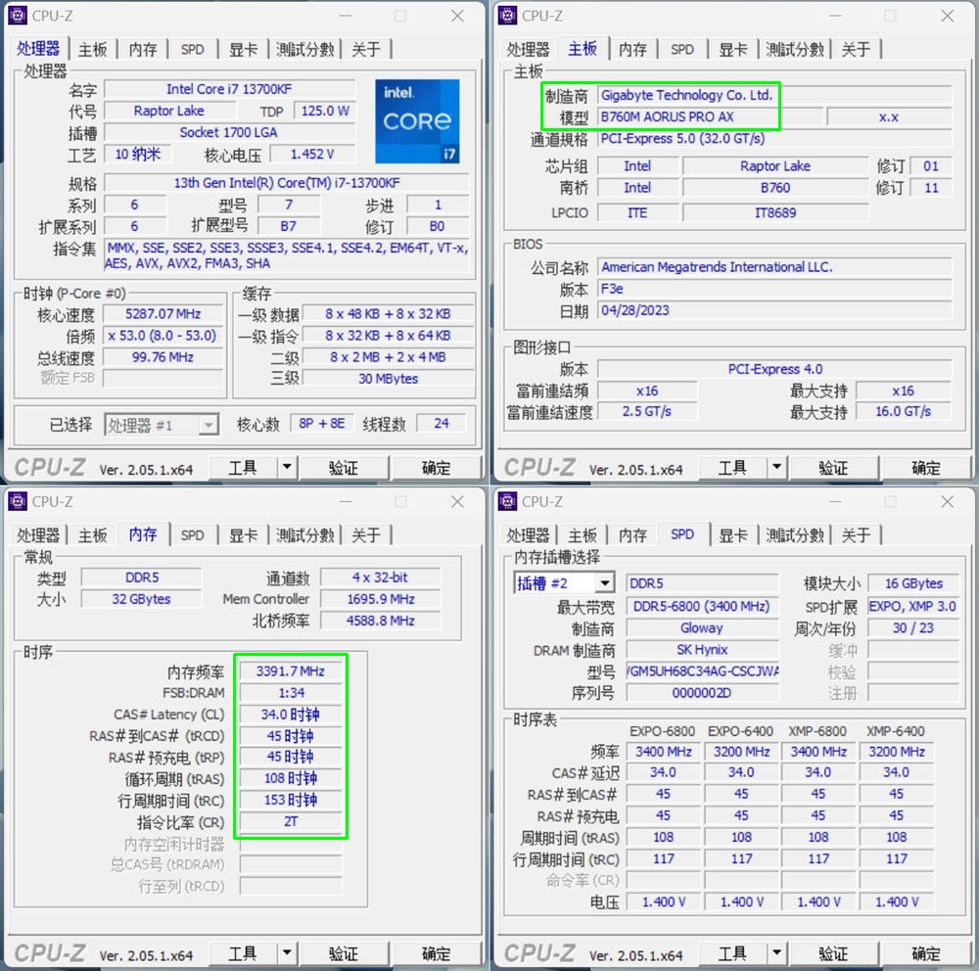The image size is (979, 971).
Task: Click the 工具 button in the mainboard window
Action: 732,467
